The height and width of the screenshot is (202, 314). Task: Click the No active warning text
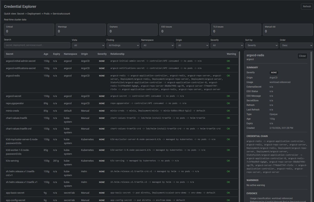click(256, 185)
